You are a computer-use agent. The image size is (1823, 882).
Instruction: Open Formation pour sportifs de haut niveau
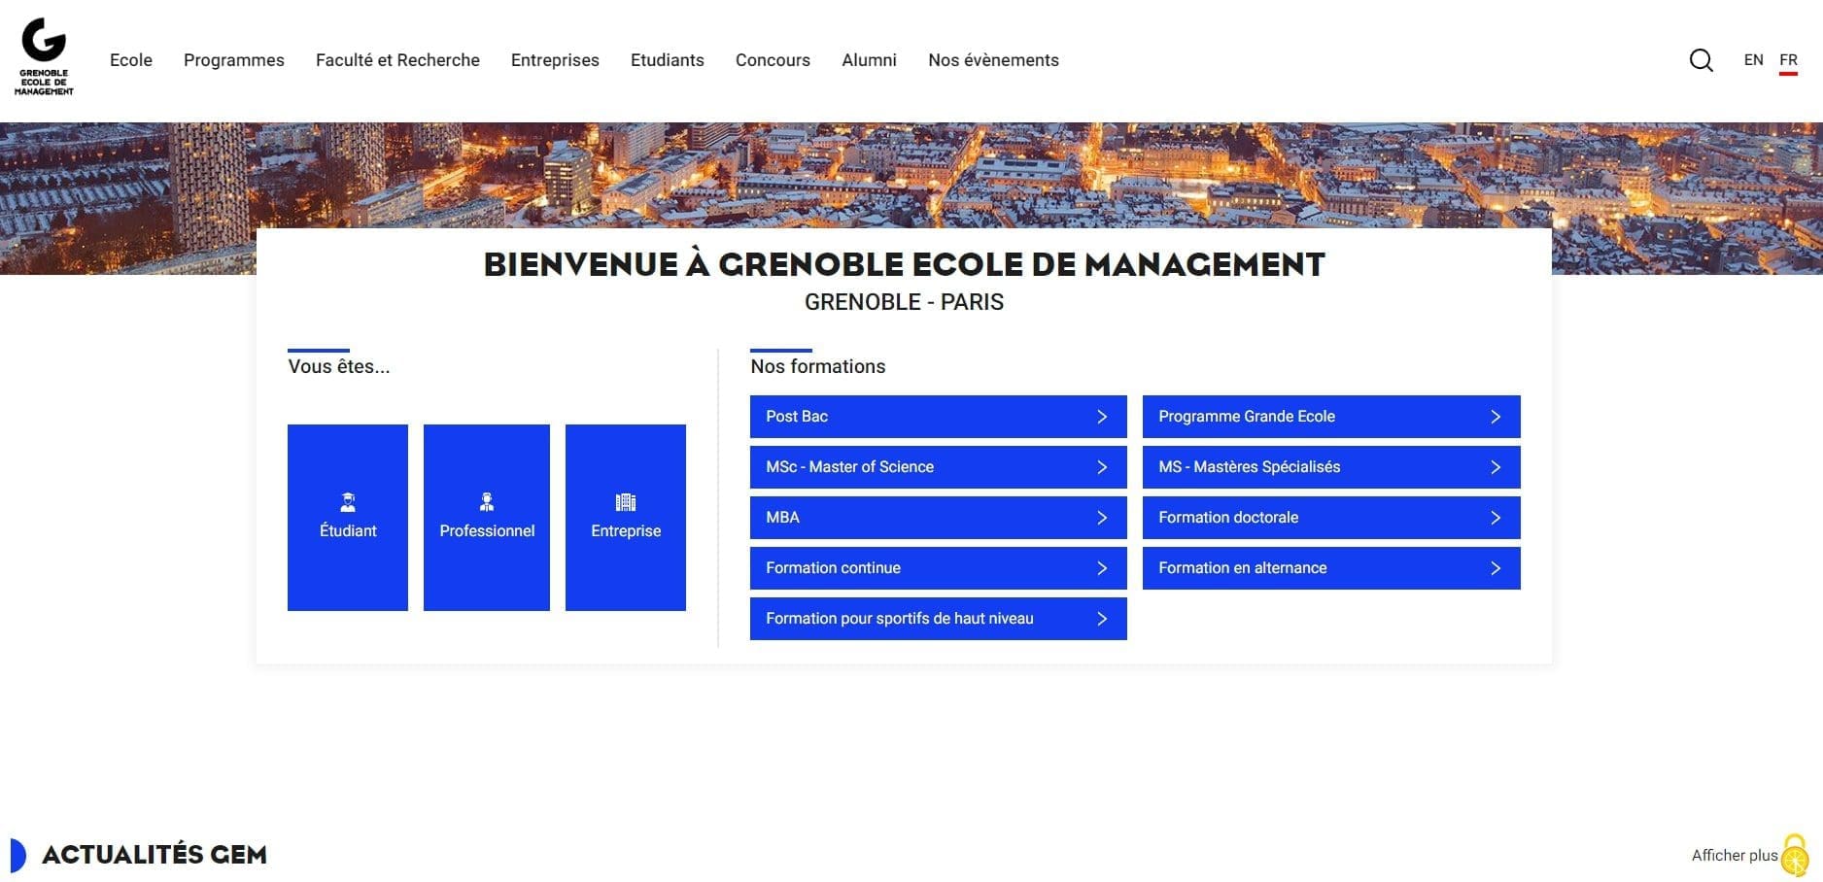tap(939, 619)
